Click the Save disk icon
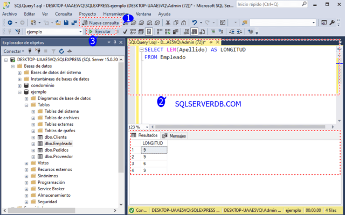345x215 pixels. [66, 23]
